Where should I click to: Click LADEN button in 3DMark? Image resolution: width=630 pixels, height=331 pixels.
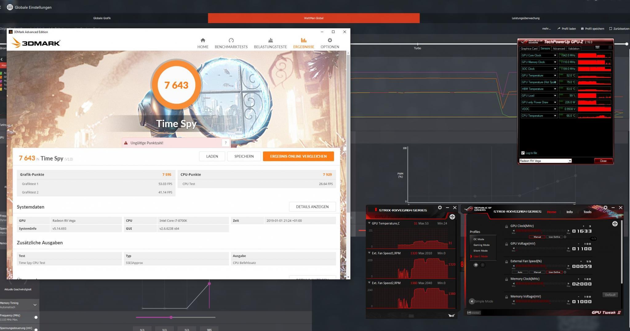coord(212,156)
